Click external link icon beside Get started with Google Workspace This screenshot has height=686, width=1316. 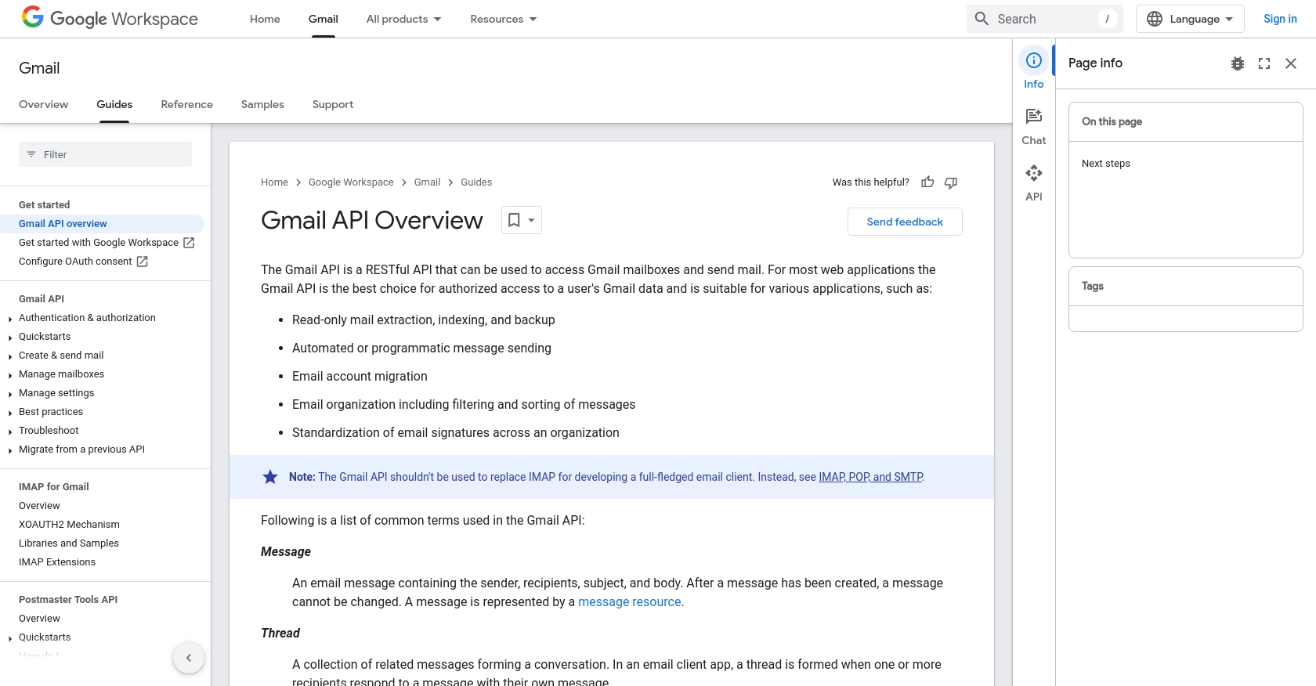[x=189, y=243]
